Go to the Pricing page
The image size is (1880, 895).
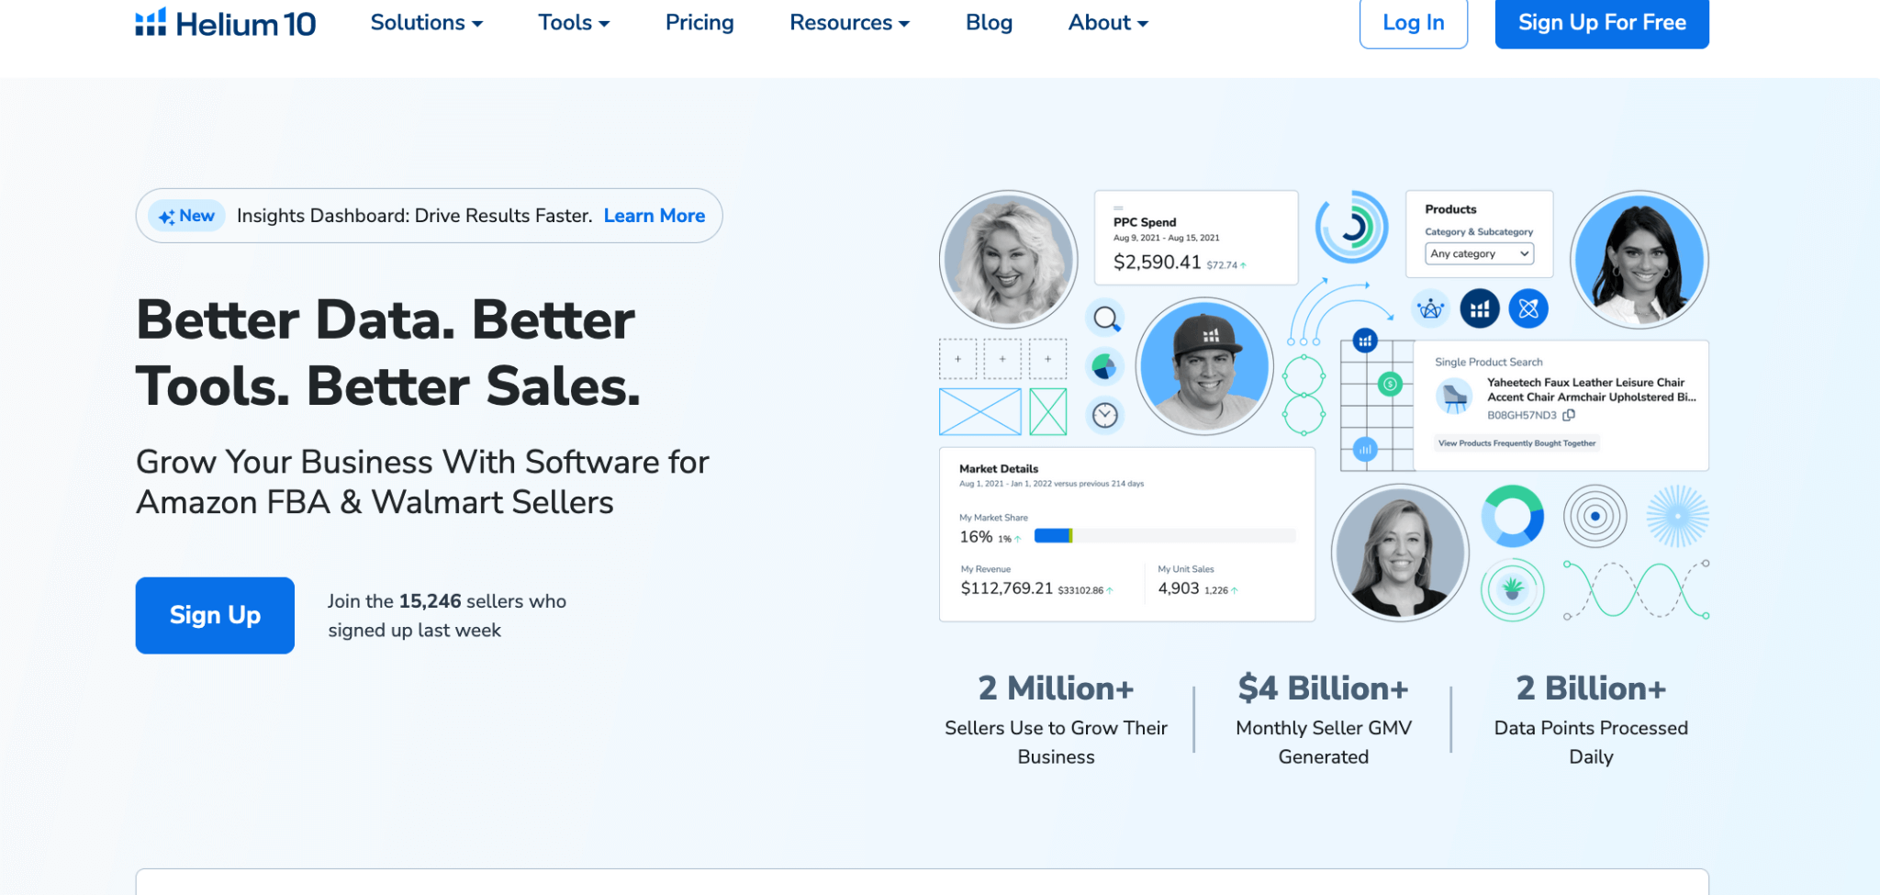699,23
